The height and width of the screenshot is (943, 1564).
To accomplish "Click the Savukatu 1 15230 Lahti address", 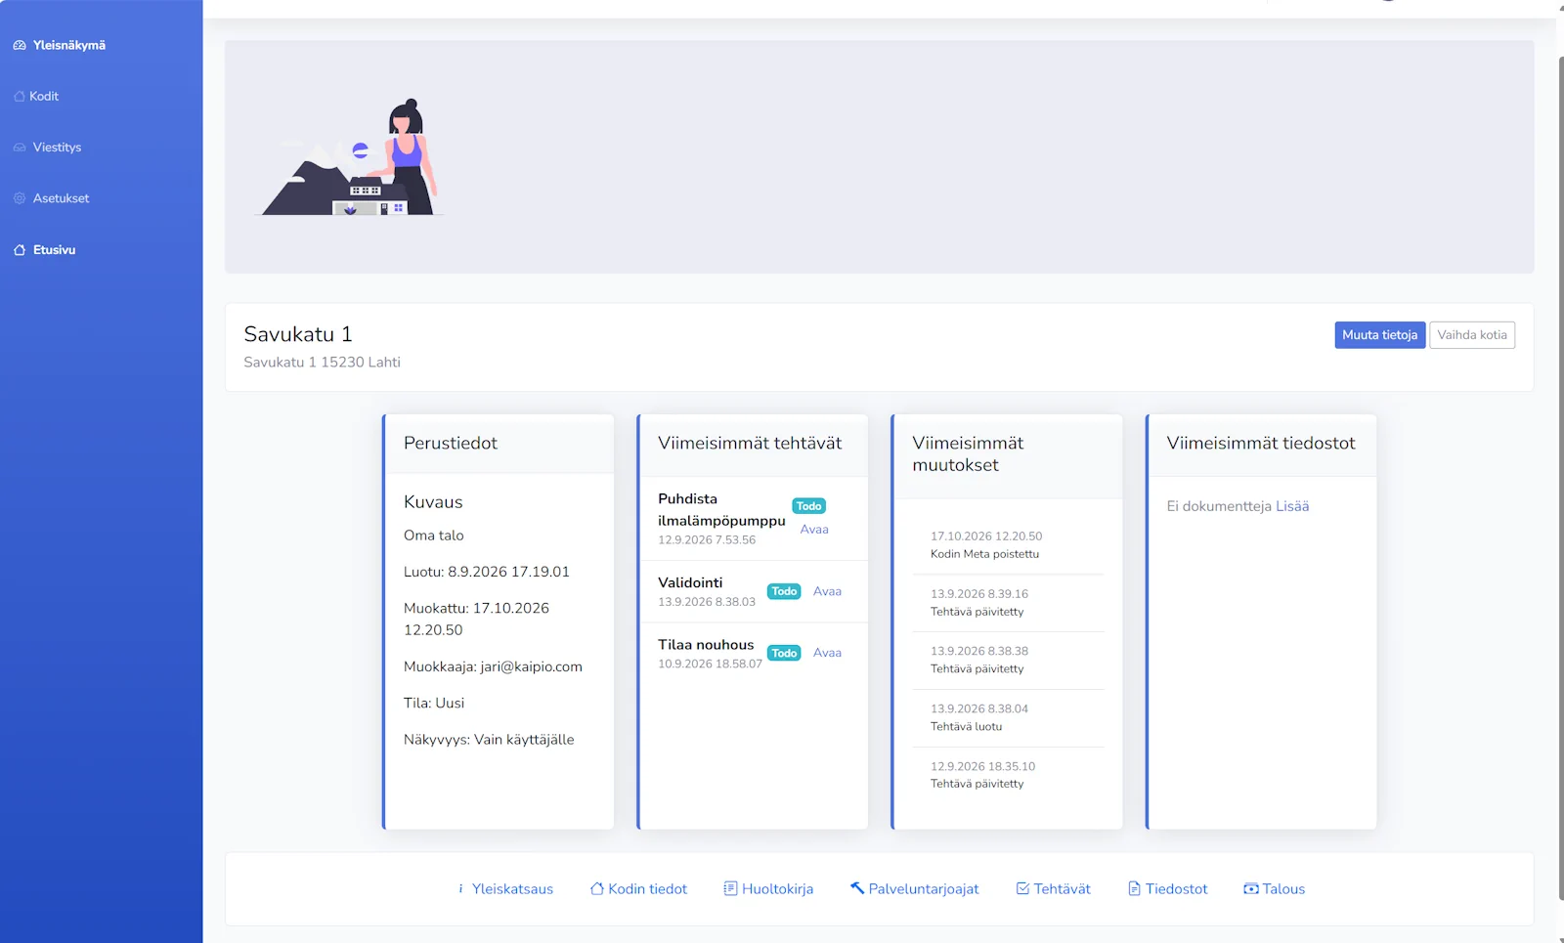I will pos(322,363).
